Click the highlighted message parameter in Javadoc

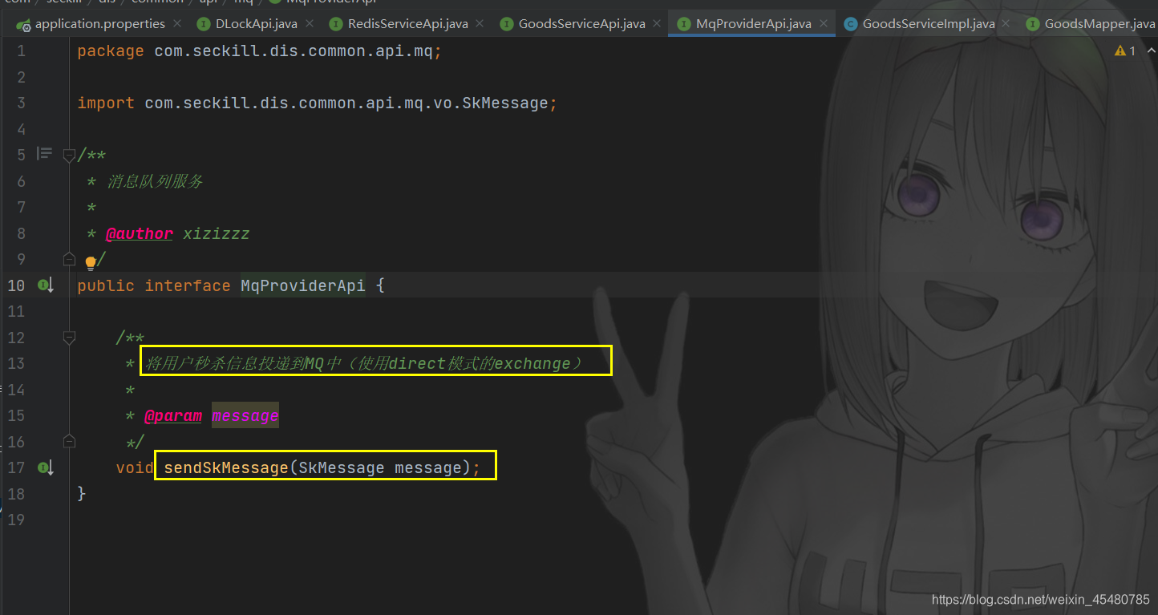click(x=245, y=415)
